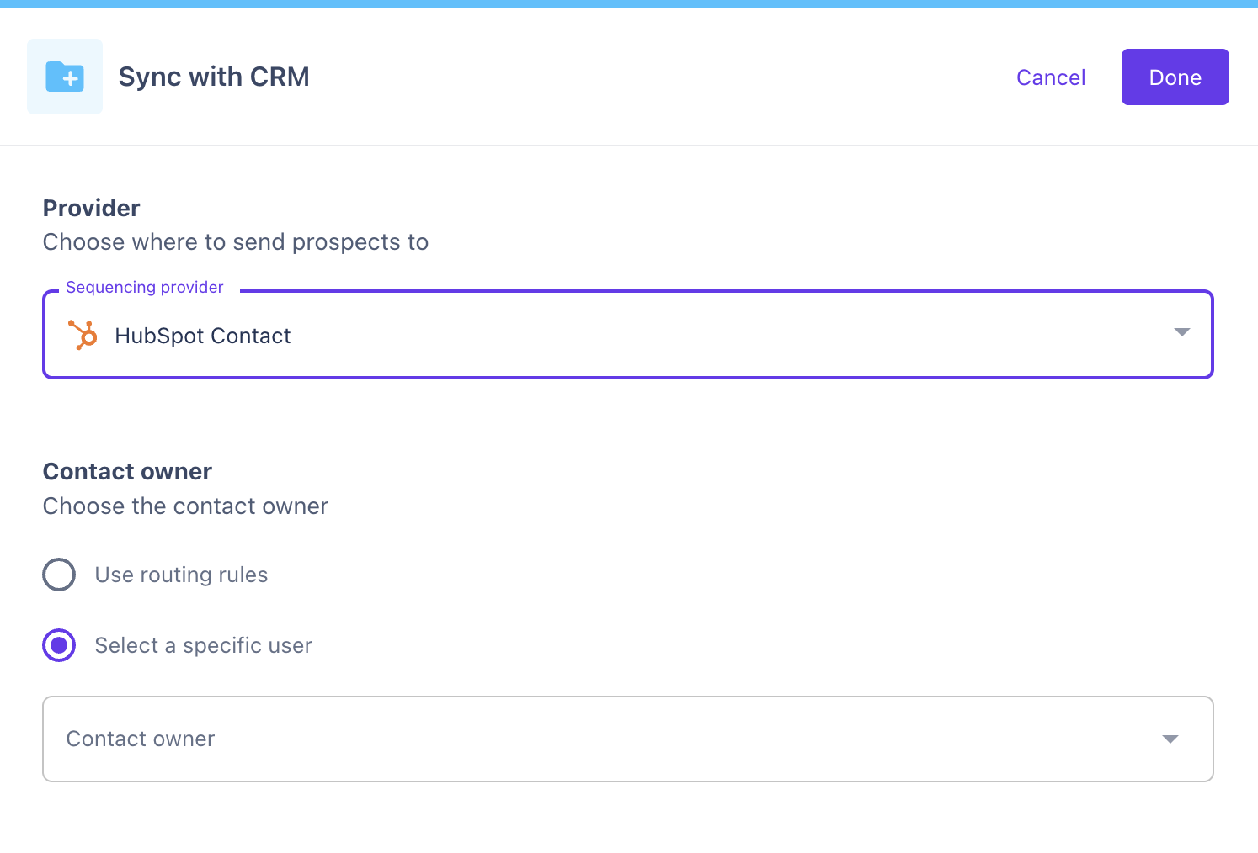Click inside the Contact owner placeholder field
The height and width of the screenshot is (853, 1258).
[589, 739]
